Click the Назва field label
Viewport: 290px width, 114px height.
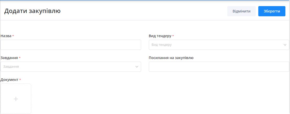(x=6, y=36)
